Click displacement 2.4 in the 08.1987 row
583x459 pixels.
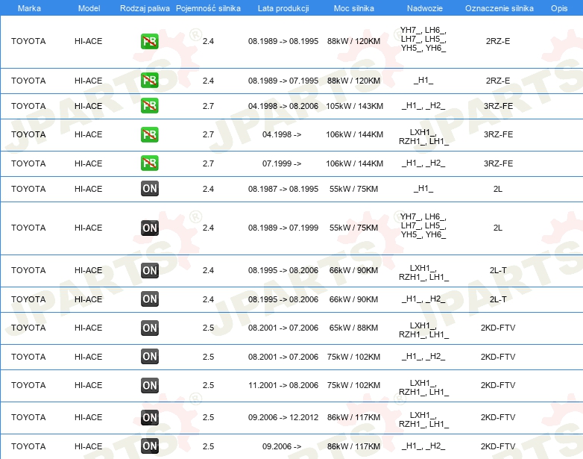pos(208,189)
